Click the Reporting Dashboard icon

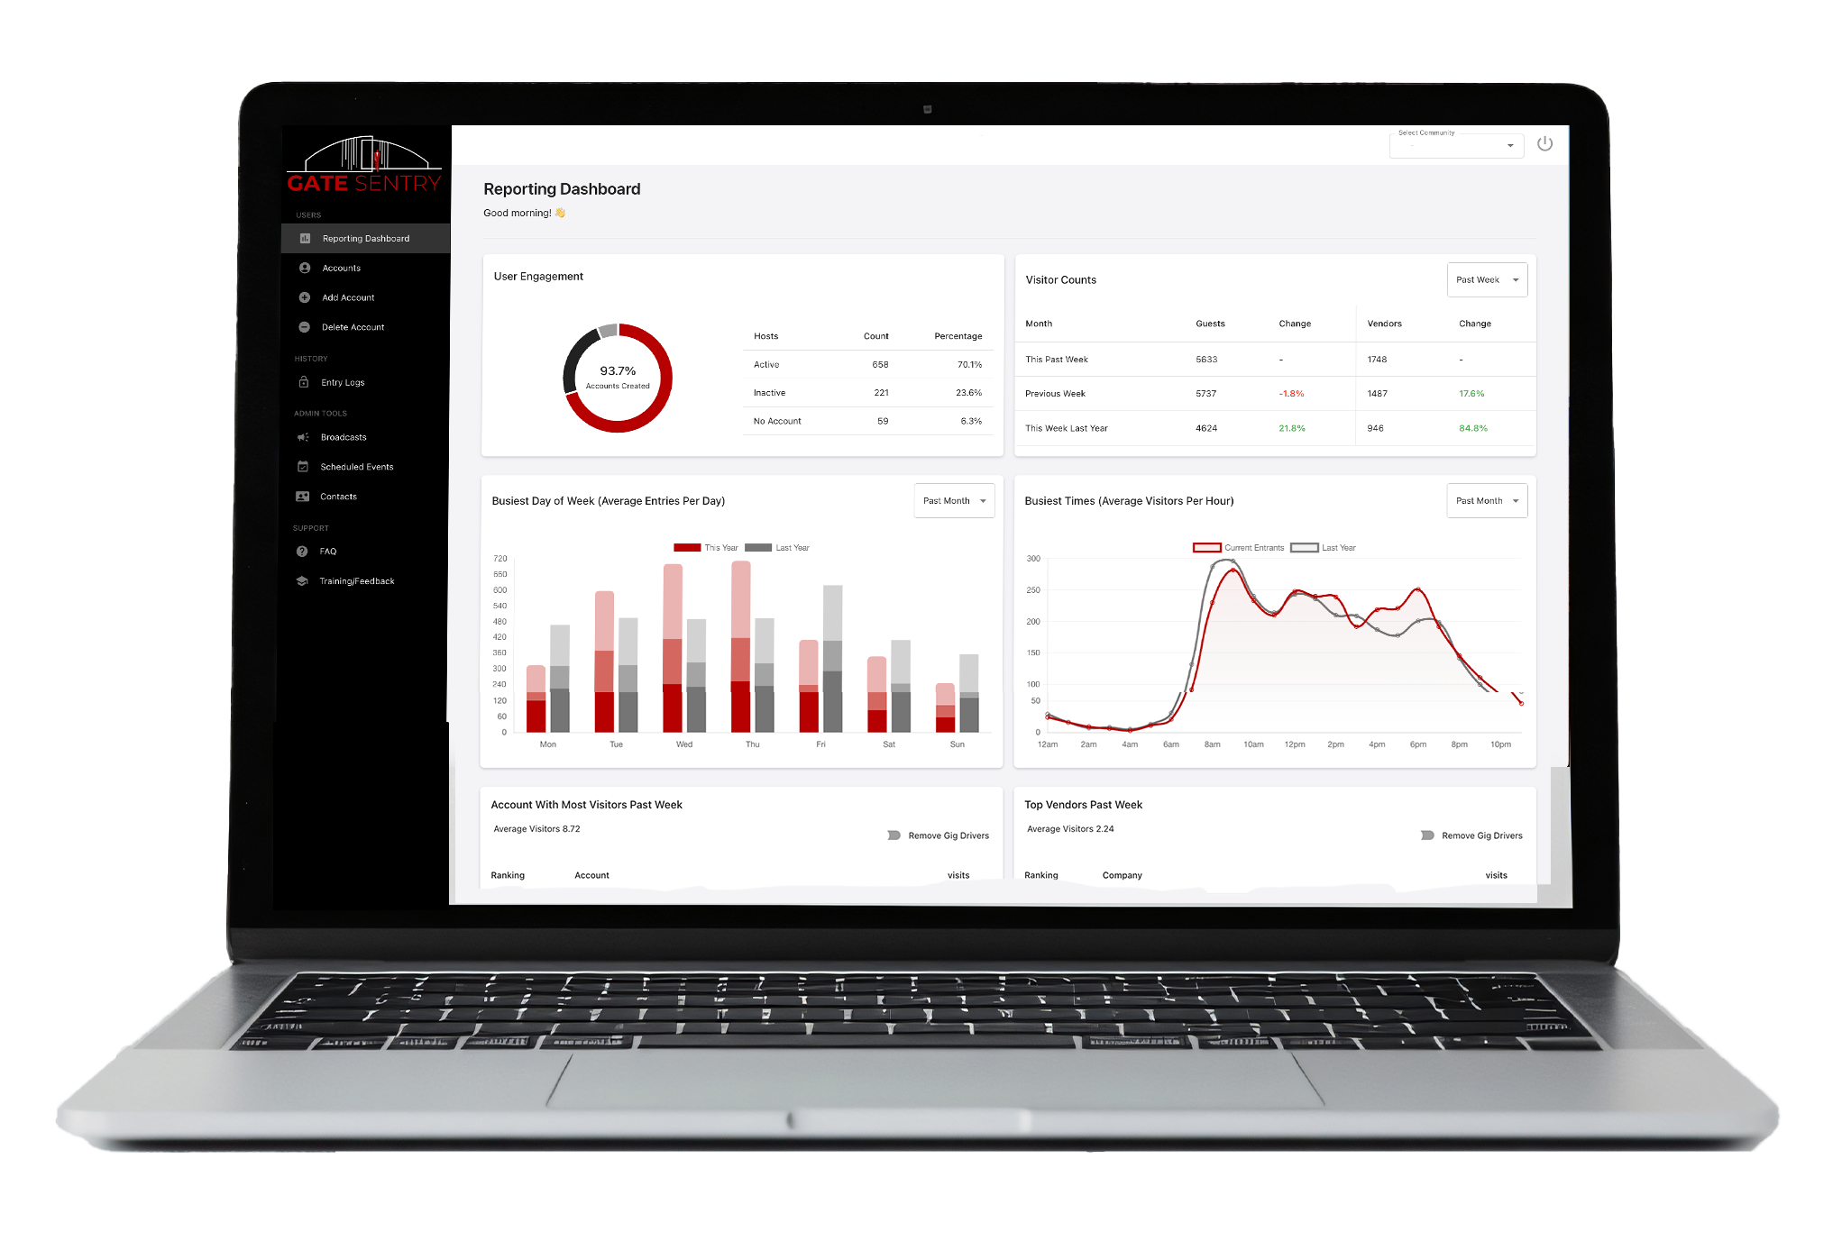(306, 238)
